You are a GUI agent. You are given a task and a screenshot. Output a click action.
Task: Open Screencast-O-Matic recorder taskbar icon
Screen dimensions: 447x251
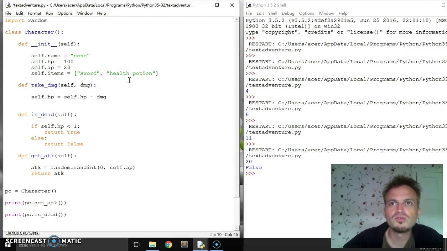tap(217, 244)
